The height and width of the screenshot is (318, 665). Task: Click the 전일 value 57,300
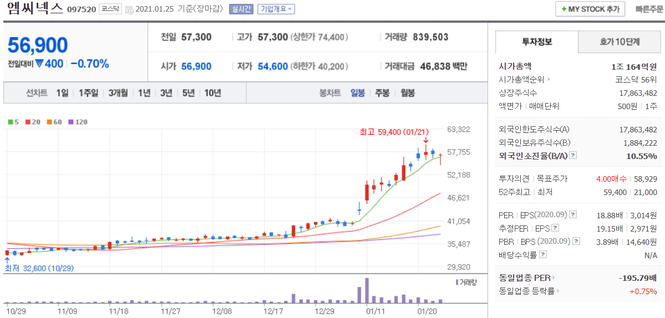196,37
